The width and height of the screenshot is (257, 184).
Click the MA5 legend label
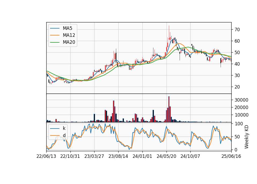pos(67,28)
